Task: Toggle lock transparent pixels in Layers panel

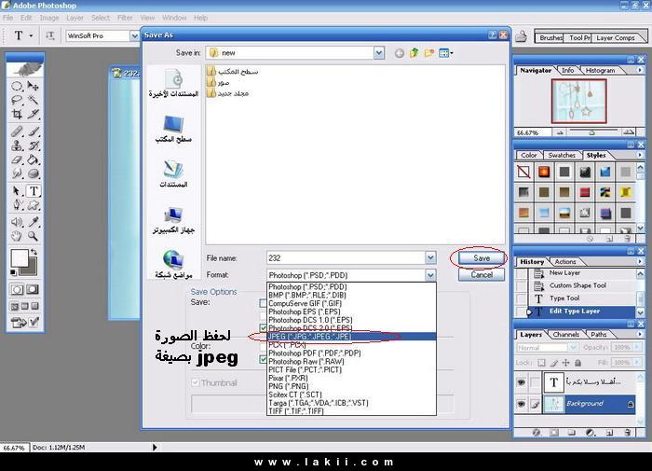Action: click(541, 363)
